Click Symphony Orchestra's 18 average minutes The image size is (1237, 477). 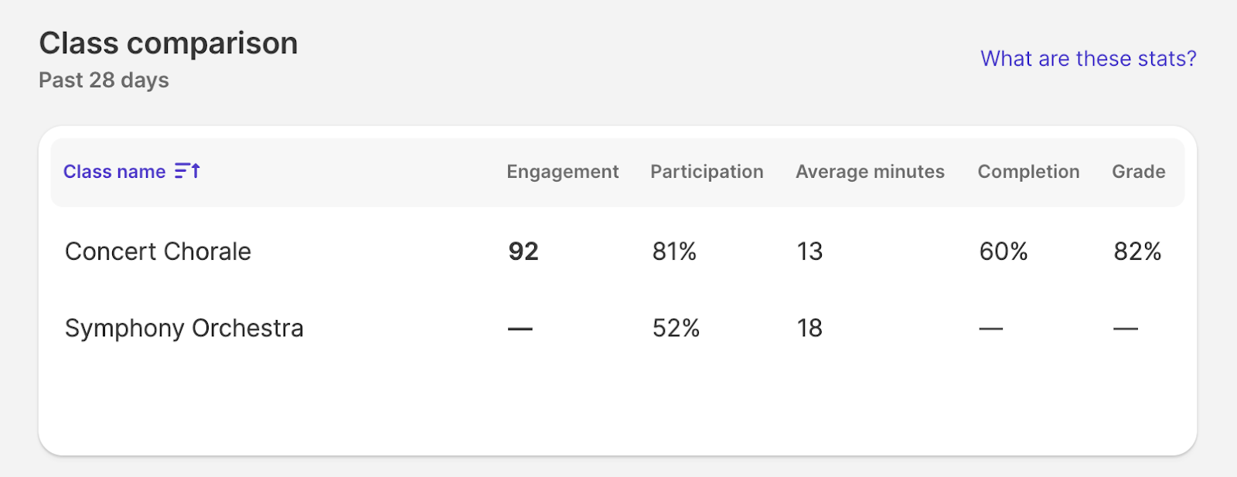809,328
